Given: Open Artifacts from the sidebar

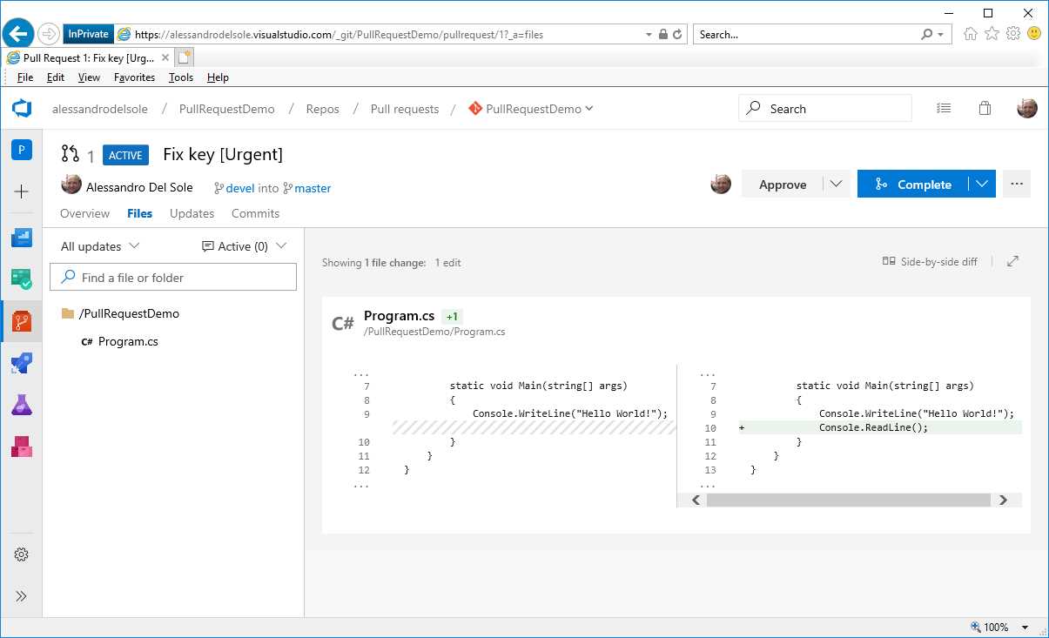Looking at the screenshot, I should click(21, 447).
